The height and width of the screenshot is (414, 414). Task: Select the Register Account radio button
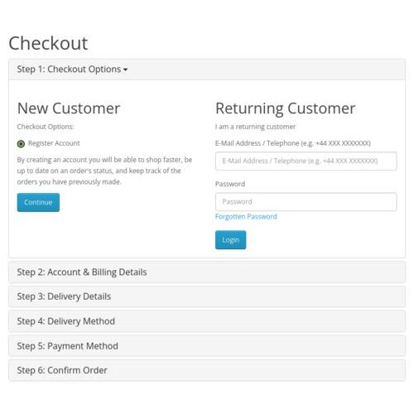[21, 144]
